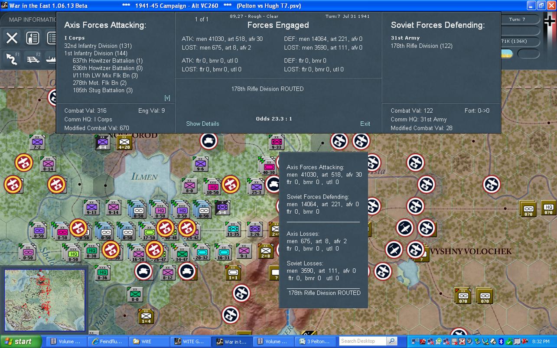Viewport: 557px width, 348px height.
Task: Select the 1=4 Soviet infantry counter
Action: tap(146, 316)
